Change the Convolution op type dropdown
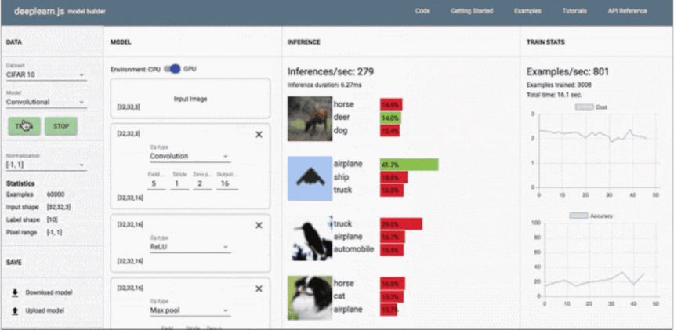The height and width of the screenshot is (330, 674). [189, 156]
